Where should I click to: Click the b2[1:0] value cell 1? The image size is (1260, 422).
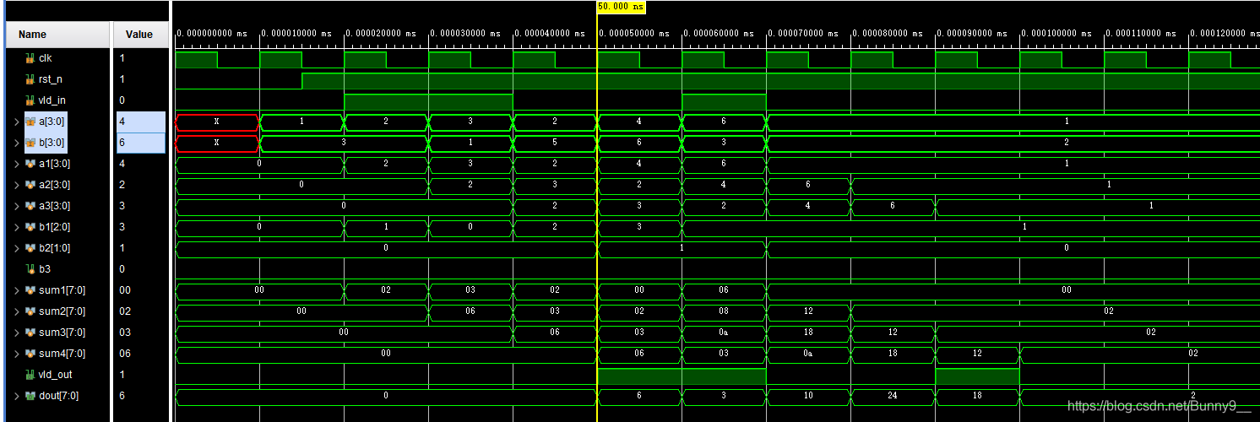tap(140, 248)
